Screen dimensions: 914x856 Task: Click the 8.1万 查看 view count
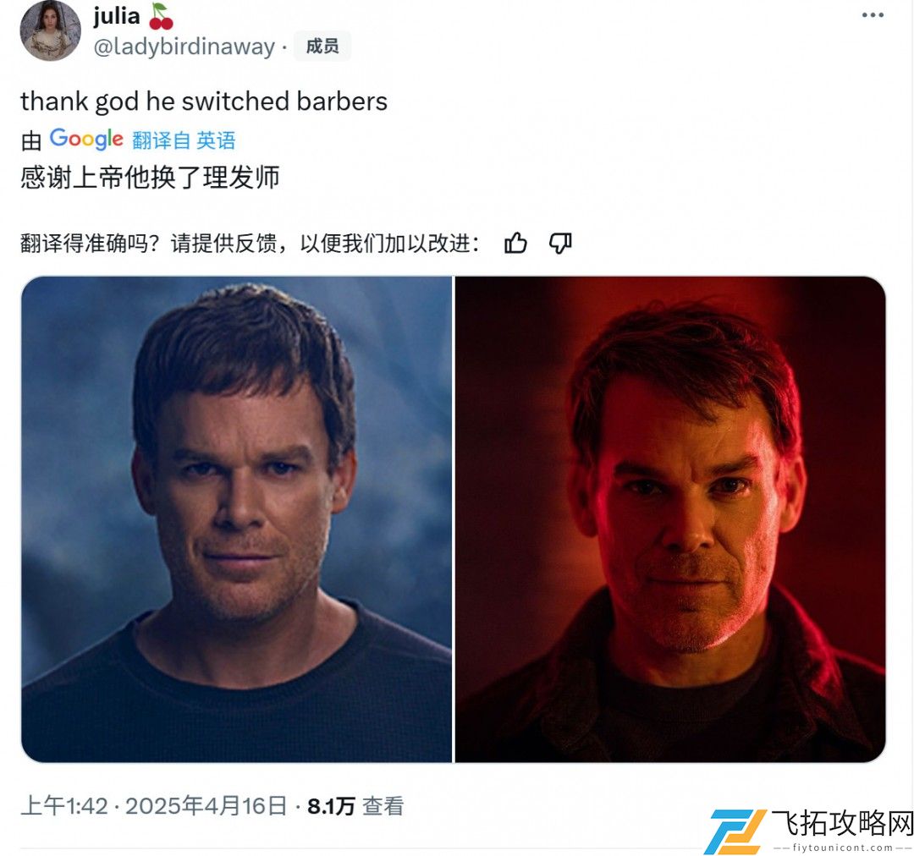point(355,806)
